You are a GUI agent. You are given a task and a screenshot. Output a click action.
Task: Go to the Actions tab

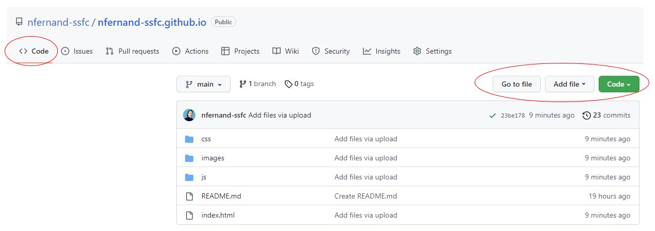(x=190, y=51)
